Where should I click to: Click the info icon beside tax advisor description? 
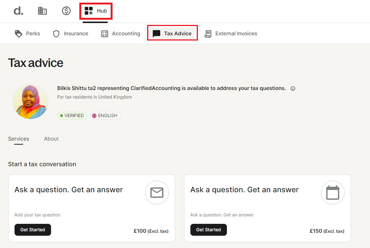pos(293,88)
